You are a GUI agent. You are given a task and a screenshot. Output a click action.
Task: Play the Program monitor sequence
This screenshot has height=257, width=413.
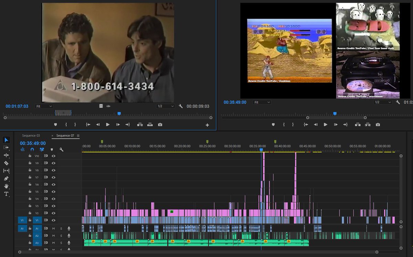tap(326, 125)
